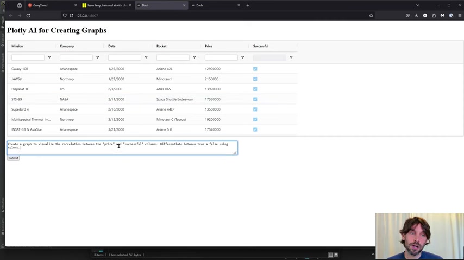464x260 pixels.
Task: Click the Date filter input field
Action: 124,57
